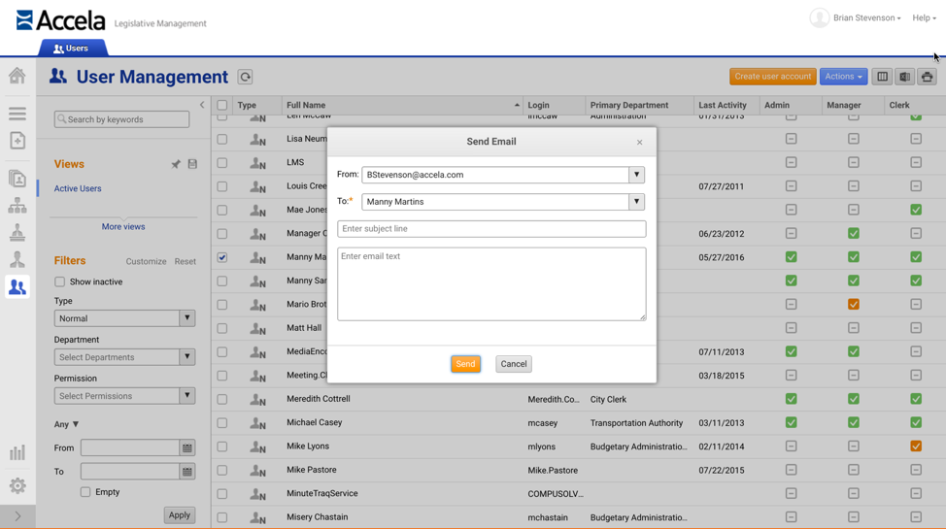Click the user type icon for Mike Lyons
Image resolution: width=946 pixels, height=529 pixels.
point(258,446)
